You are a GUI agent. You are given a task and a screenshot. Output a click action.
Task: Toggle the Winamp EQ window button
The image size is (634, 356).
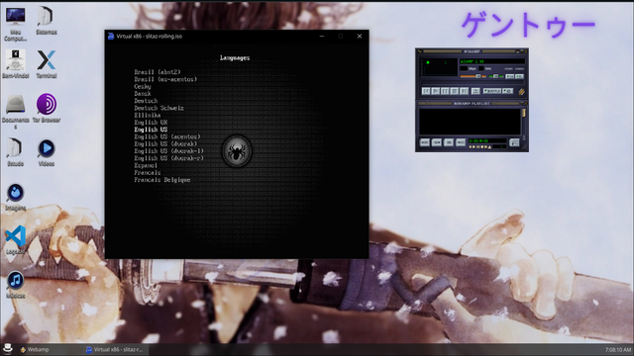click(x=509, y=76)
